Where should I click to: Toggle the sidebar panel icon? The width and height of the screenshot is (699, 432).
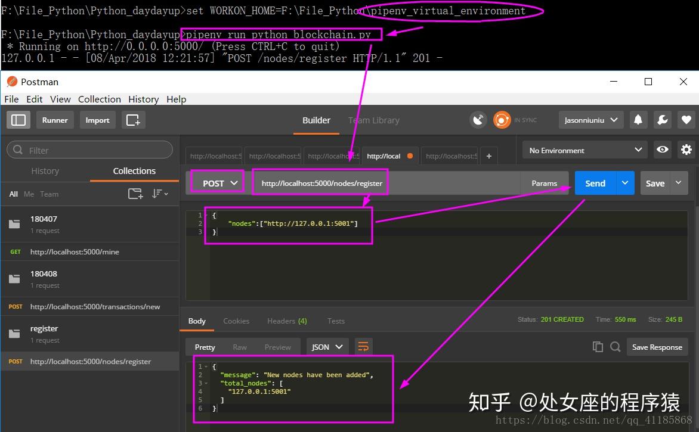tap(18, 120)
